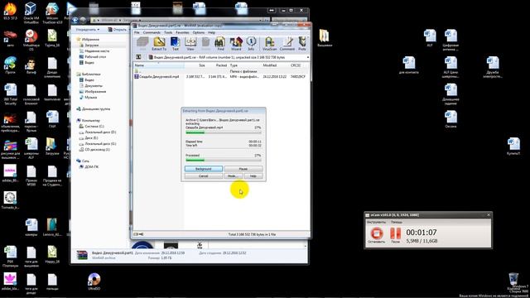The width and height of the screenshot is (530, 298).
Task: Click the Help button in the extracting dialog
Action: click(253, 176)
